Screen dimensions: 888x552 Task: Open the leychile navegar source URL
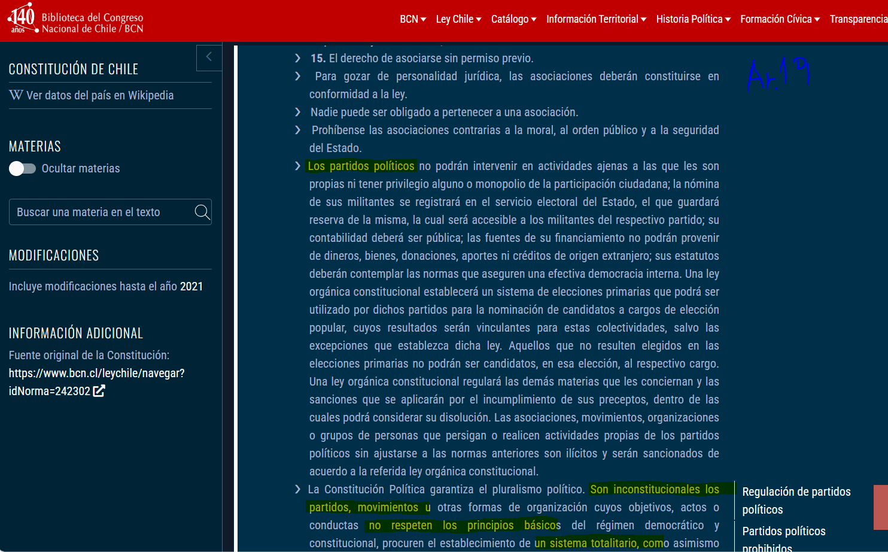pos(96,382)
